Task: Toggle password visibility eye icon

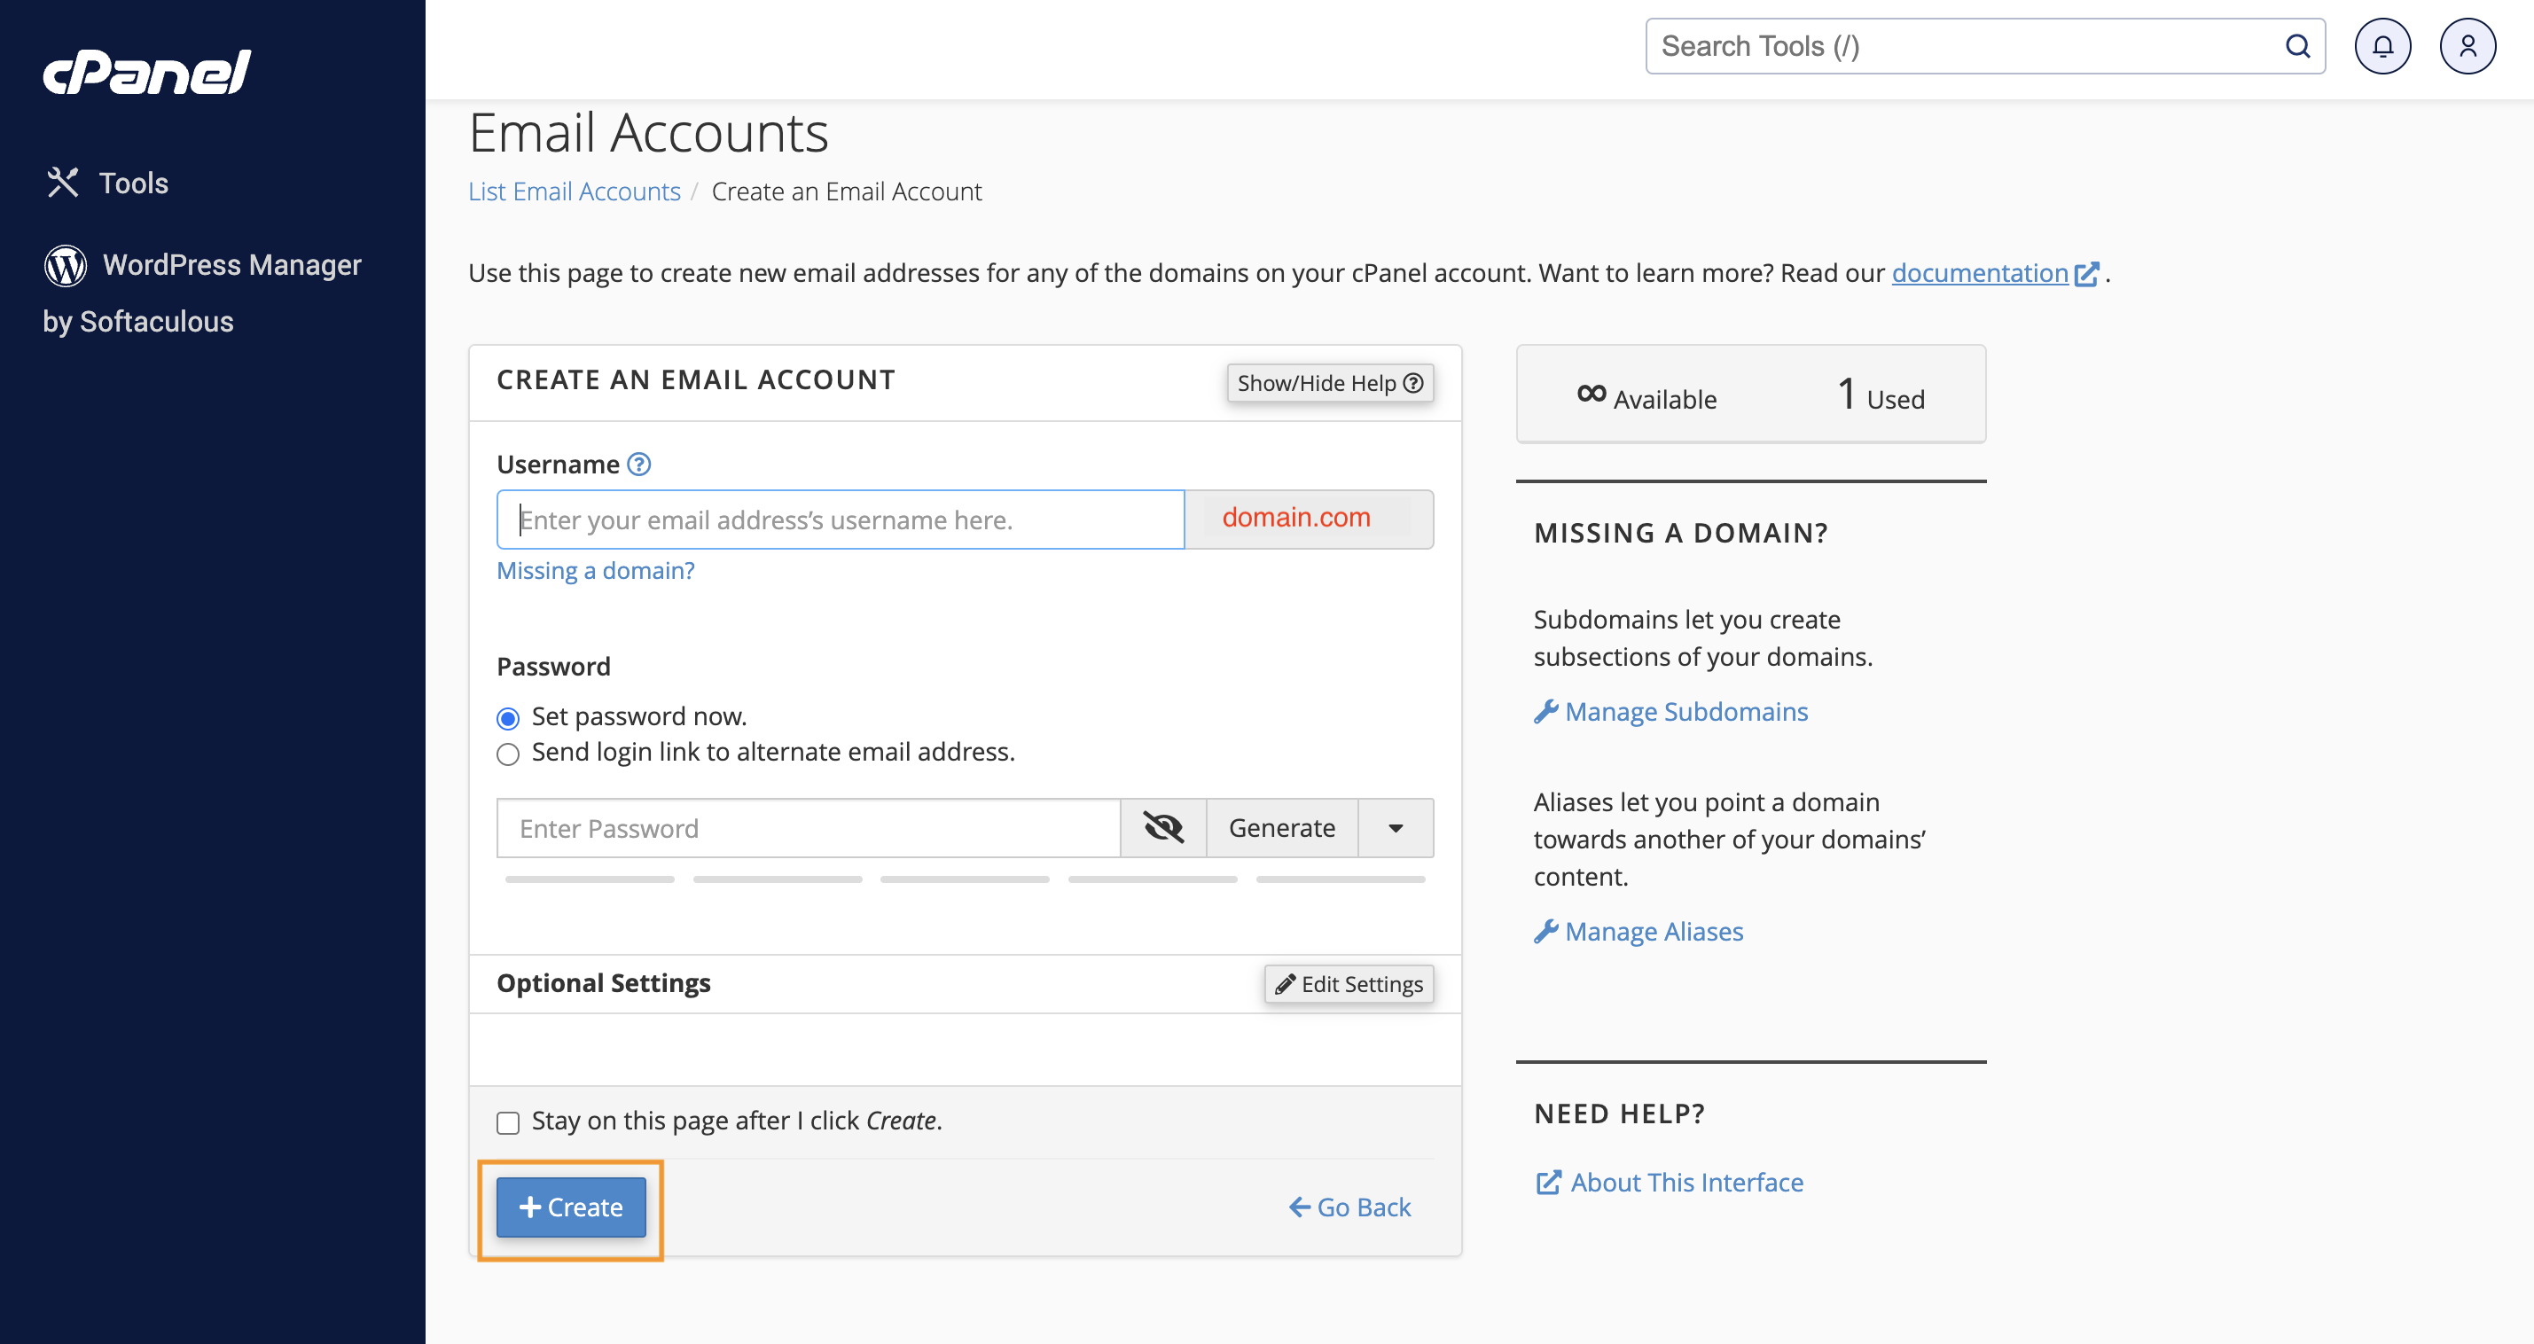Action: (1162, 827)
